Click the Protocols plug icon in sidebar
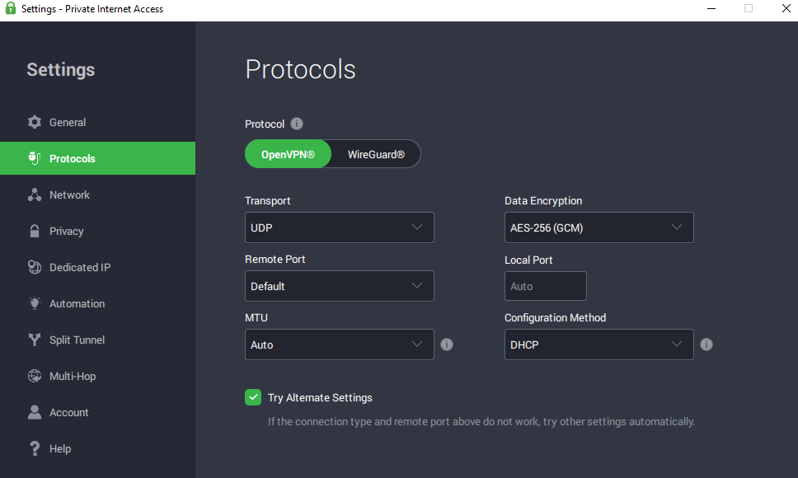The image size is (798, 478). [35, 158]
